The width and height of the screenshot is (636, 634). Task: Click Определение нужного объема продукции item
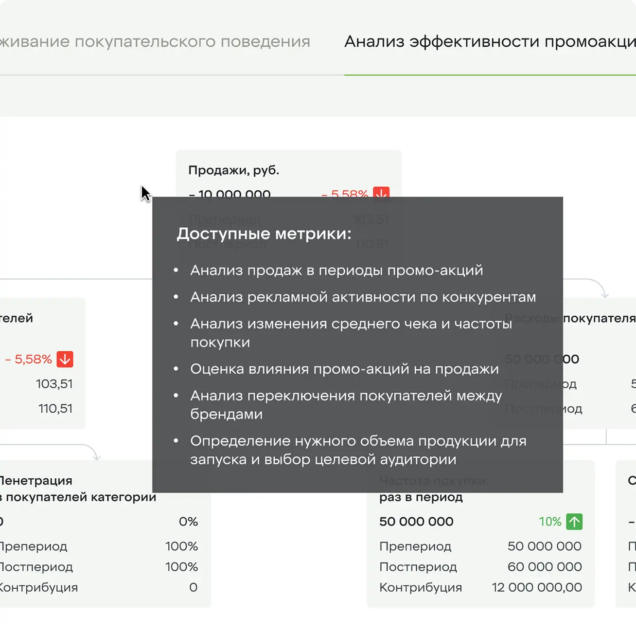(x=358, y=450)
